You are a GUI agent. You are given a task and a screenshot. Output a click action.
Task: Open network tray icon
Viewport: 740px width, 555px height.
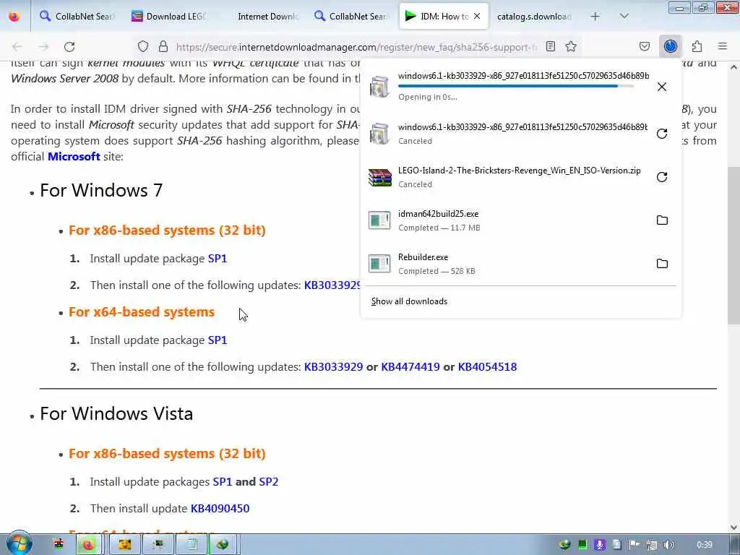click(x=652, y=545)
